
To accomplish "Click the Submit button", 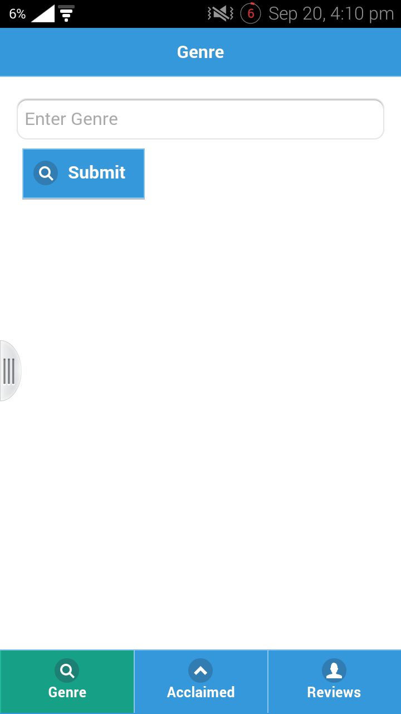I will (84, 173).
